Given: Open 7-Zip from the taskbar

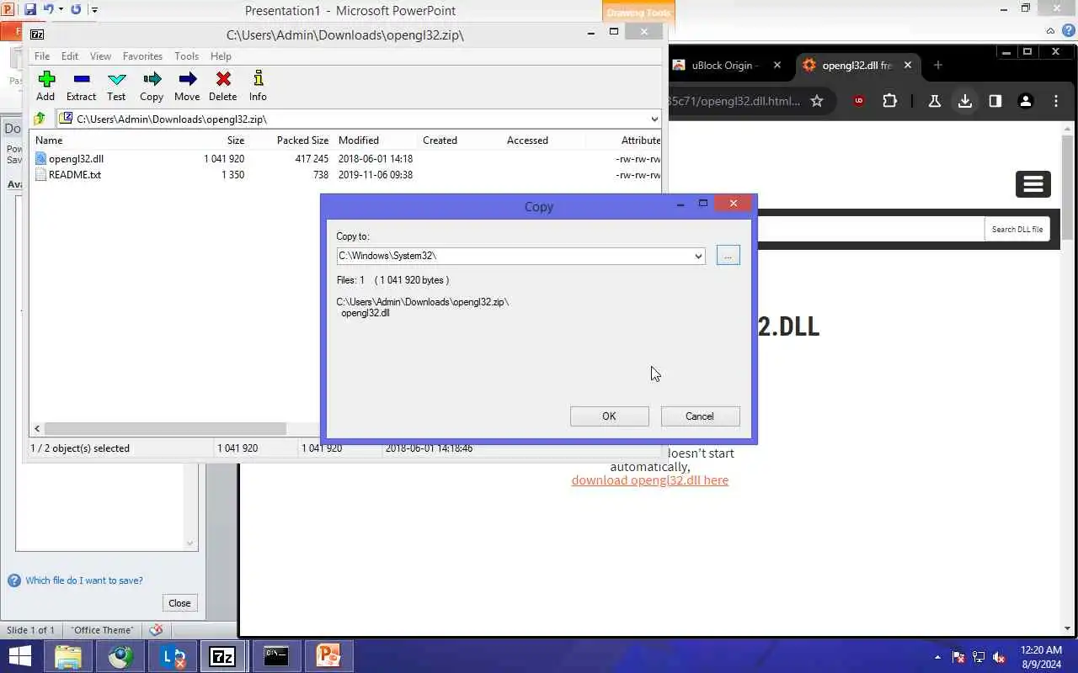Looking at the screenshot, I should (x=222, y=656).
